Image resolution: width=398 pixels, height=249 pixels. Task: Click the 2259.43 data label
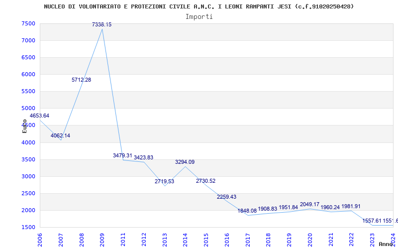tap(226, 197)
